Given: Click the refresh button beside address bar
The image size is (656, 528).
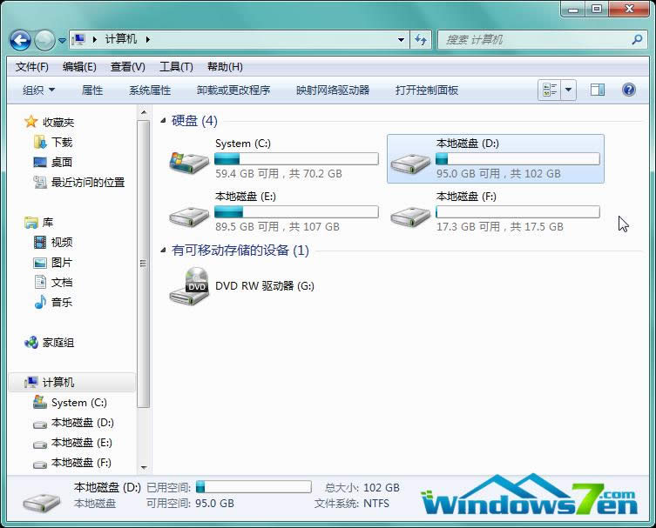Looking at the screenshot, I should pos(422,40).
